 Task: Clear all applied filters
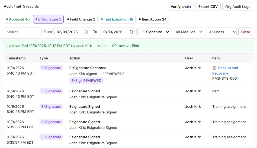[x=246, y=32]
